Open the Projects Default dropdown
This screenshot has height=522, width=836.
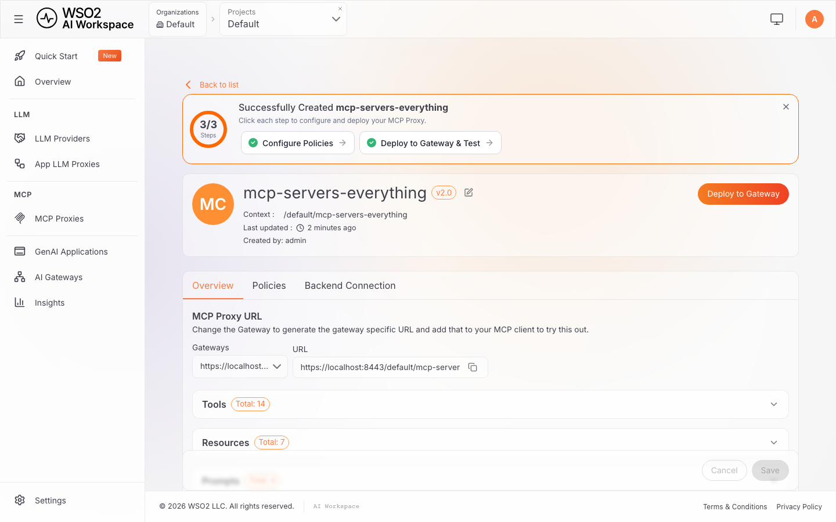pyautogui.click(x=283, y=19)
